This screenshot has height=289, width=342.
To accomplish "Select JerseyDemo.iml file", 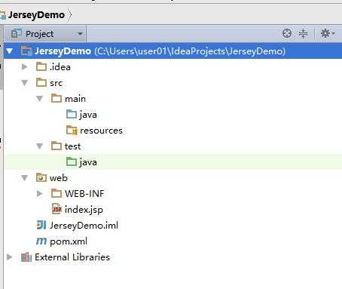I will click(x=84, y=226).
